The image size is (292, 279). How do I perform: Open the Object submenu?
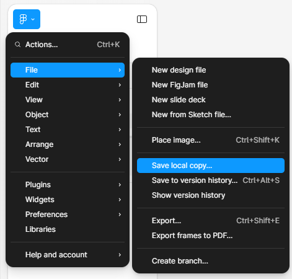pyautogui.click(x=68, y=115)
